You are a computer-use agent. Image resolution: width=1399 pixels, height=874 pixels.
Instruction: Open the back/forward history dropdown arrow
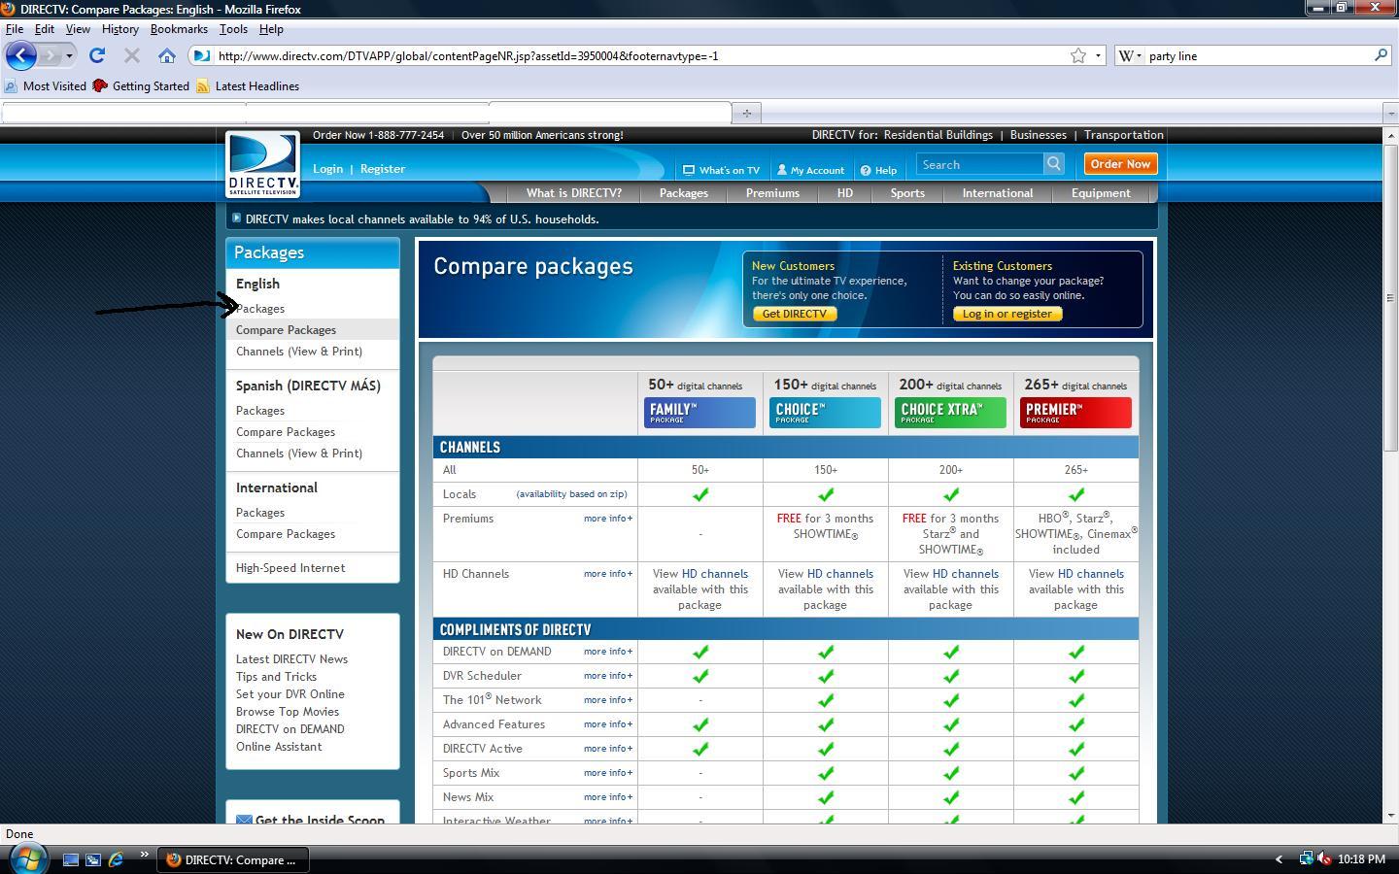pos(69,55)
